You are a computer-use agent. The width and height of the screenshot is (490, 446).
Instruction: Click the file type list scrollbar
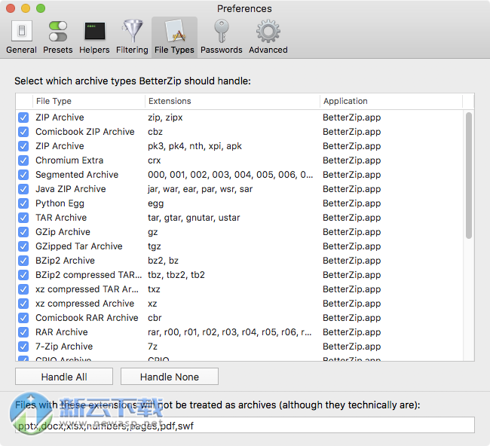click(468, 176)
